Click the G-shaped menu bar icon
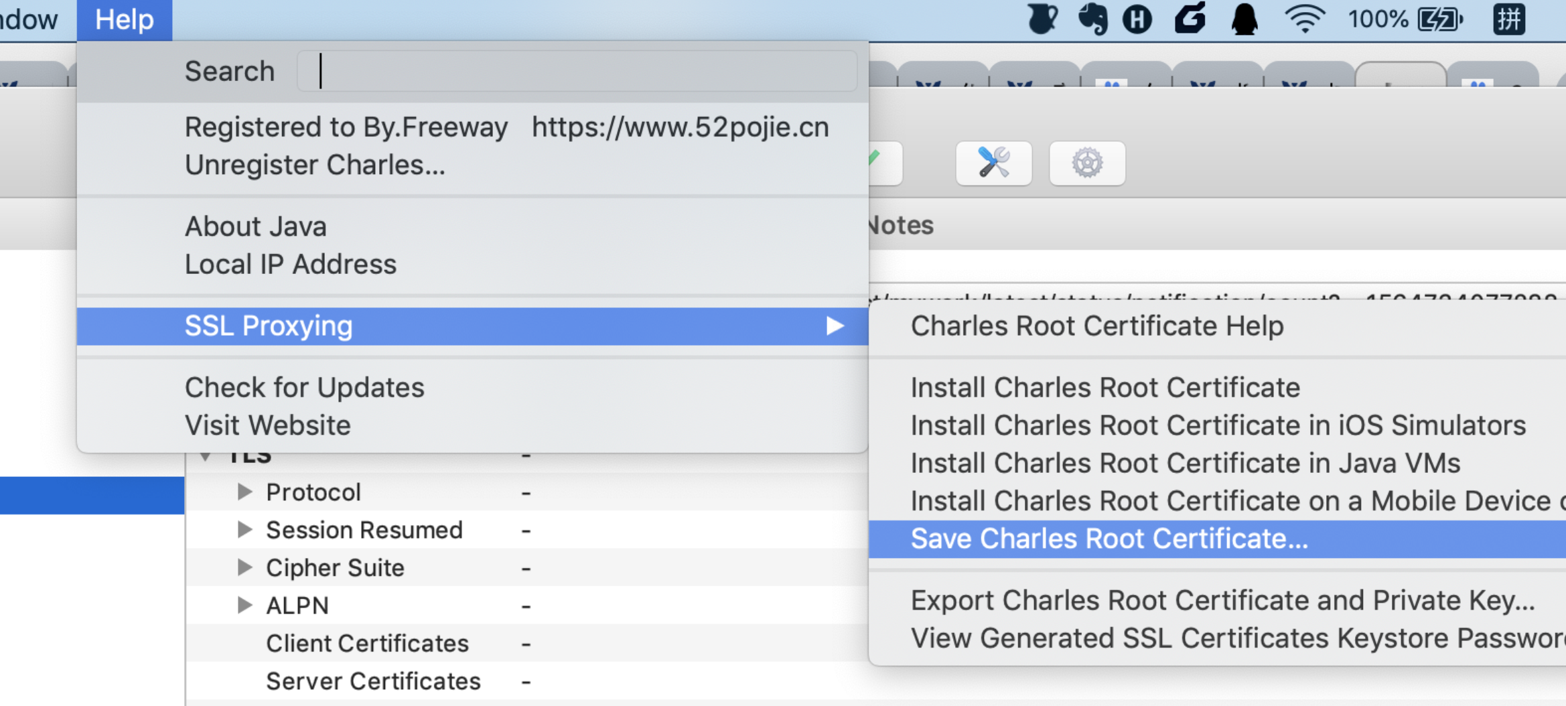The image size is (1566, 706). pyautogui.click(x=1190, y=18)
